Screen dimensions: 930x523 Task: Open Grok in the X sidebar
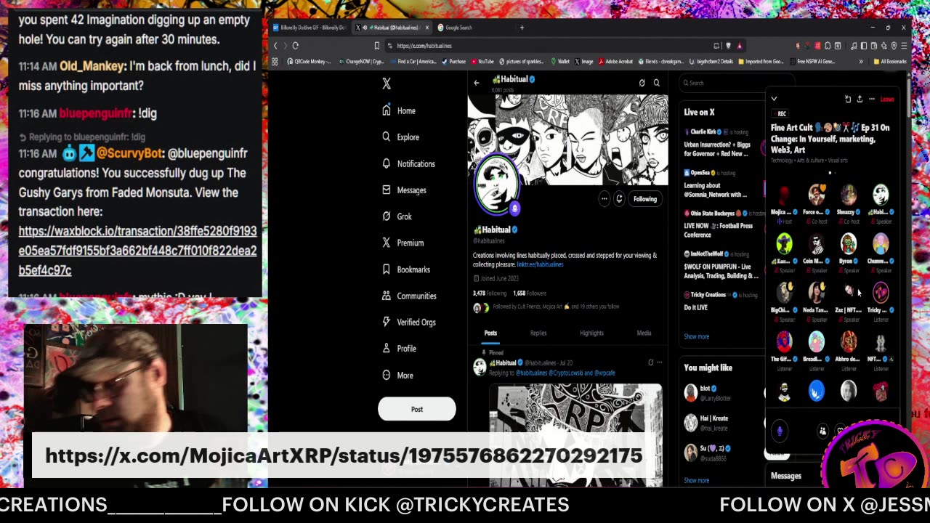coord(397,216)
